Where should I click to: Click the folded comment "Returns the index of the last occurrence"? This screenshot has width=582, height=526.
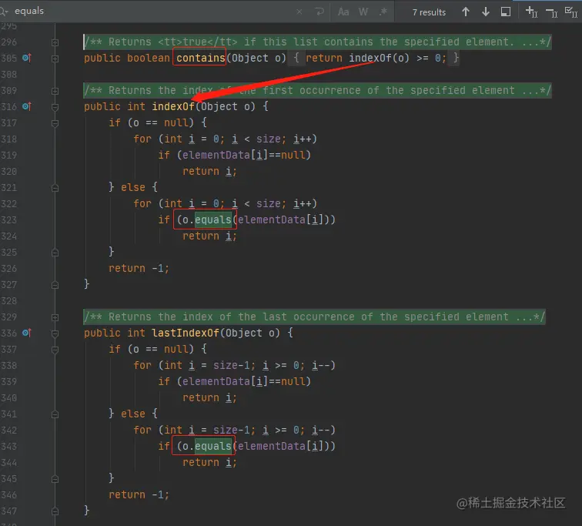click(x=314, y=317)
